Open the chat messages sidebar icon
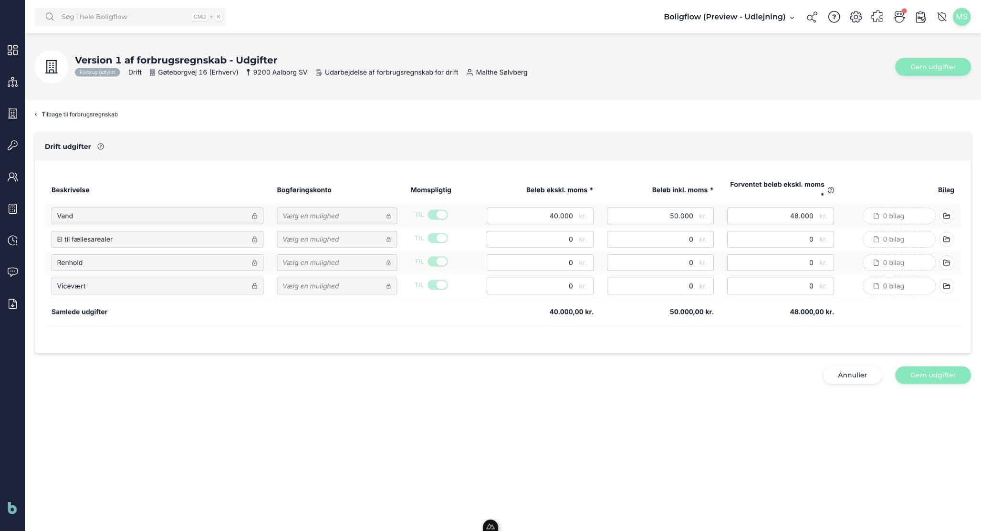Image resolution: width=981 pixels, height=531 pixels. pos(12,272)
